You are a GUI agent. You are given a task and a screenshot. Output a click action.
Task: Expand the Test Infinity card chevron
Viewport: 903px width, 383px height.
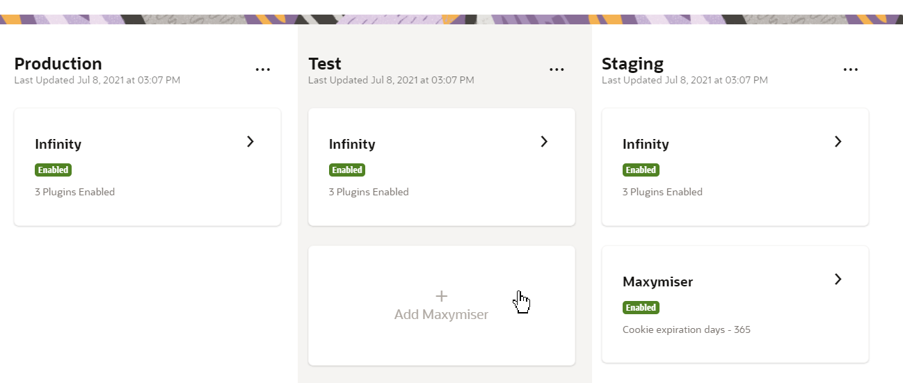[544, 142]
